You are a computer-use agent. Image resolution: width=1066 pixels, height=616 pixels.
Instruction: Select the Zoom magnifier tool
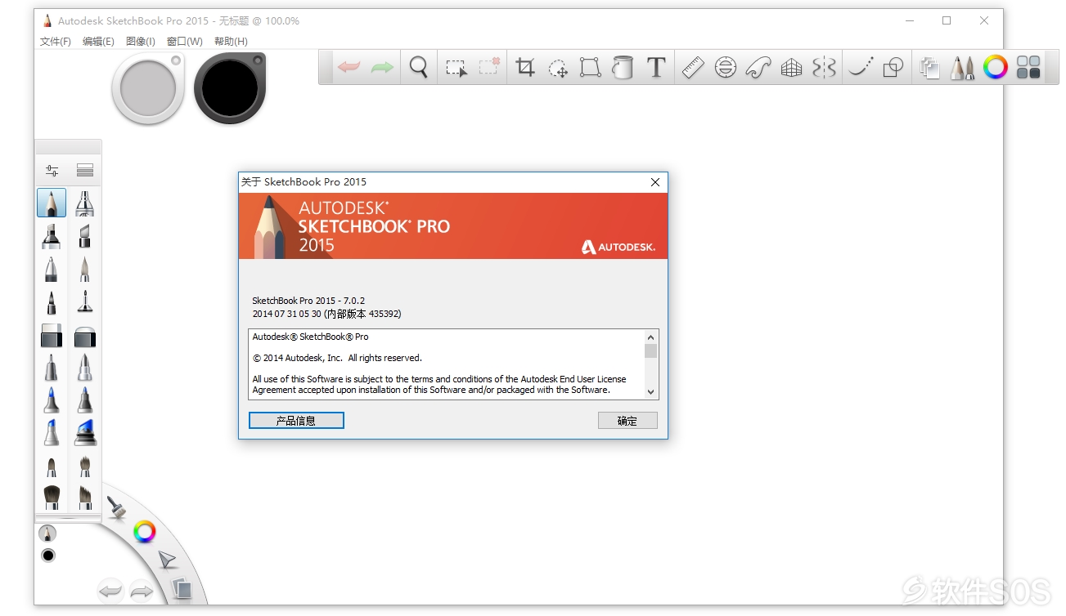[419, 67]
